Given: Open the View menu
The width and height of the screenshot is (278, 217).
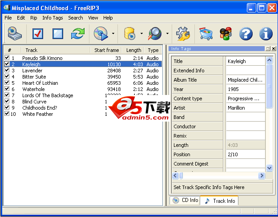Looking at the screenshot, I should point(93,18).
